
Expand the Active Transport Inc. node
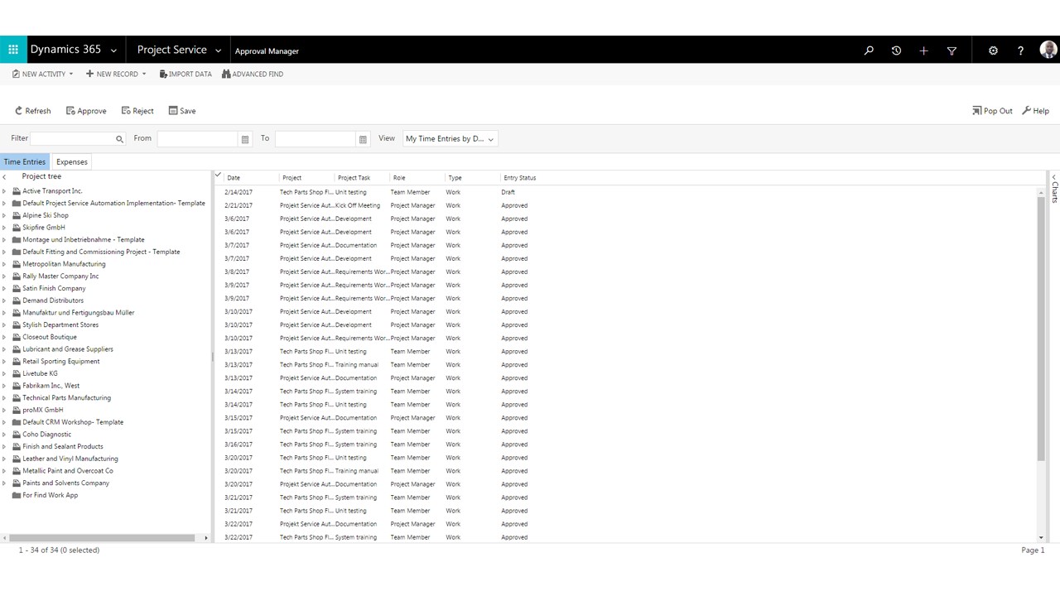tap(4, 191)
